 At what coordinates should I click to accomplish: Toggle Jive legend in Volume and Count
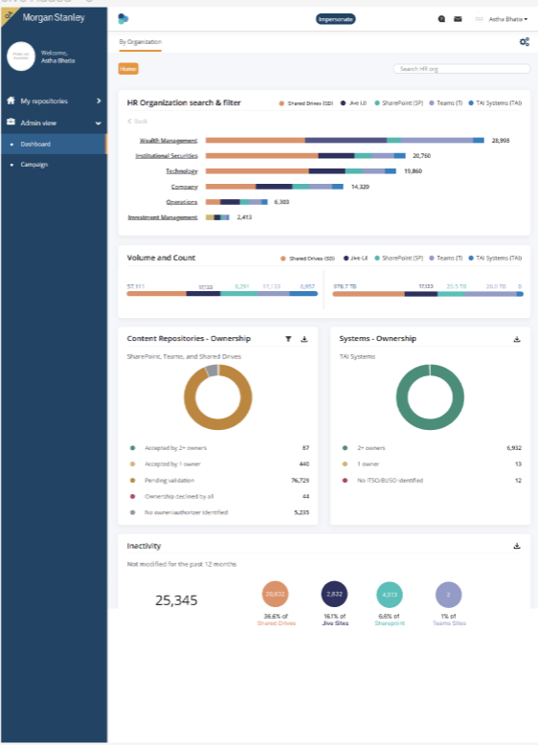tap(355, 258)
